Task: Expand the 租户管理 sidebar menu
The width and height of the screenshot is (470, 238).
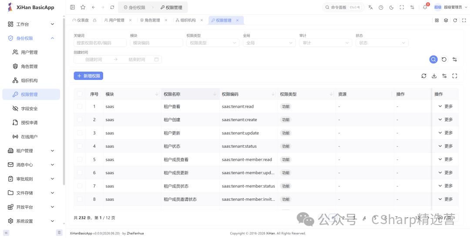Action: 31,151
